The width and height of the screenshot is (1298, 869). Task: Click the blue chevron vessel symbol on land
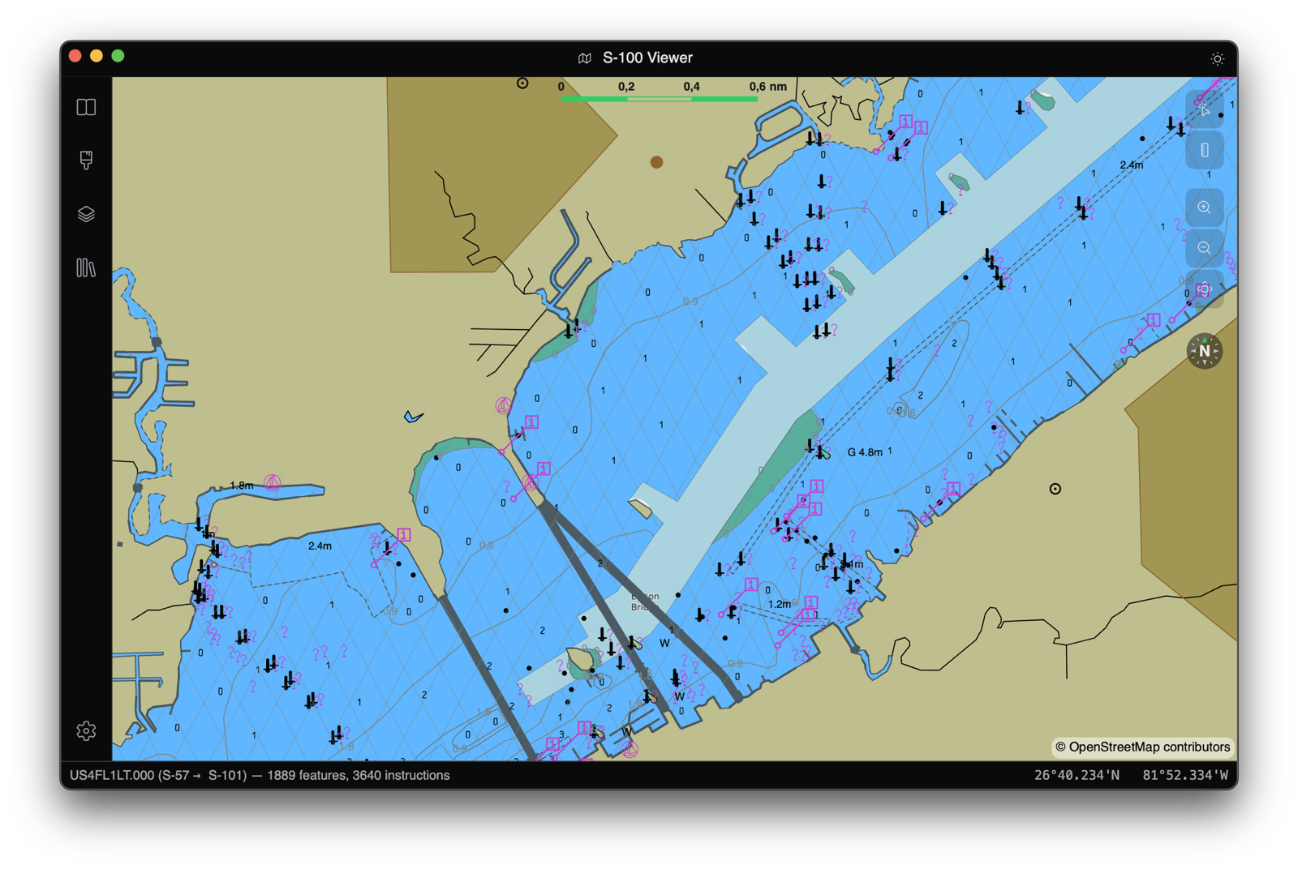click(x=414, y=417)
